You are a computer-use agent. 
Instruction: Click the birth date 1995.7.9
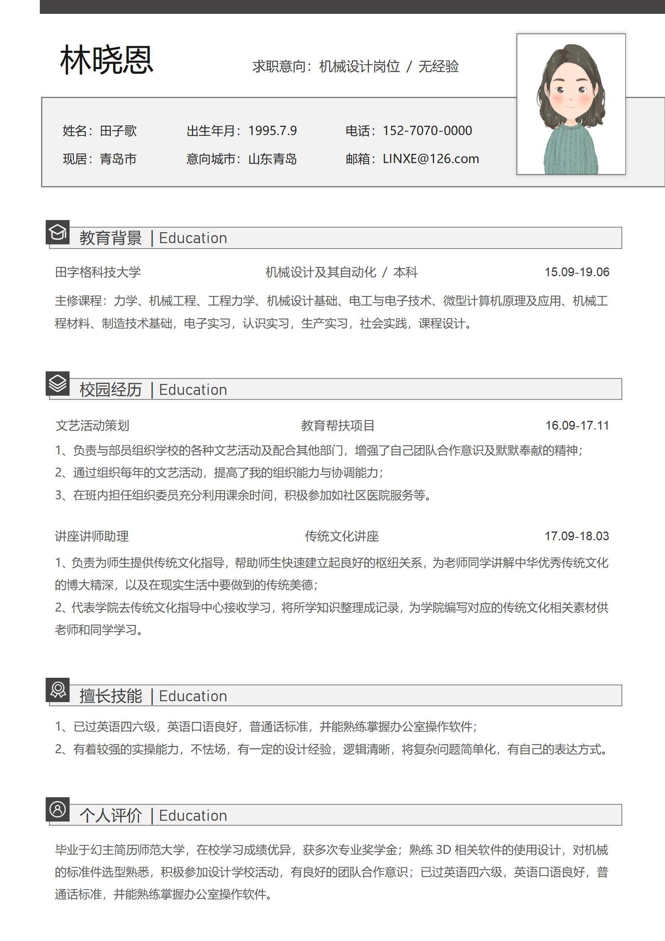272,131
